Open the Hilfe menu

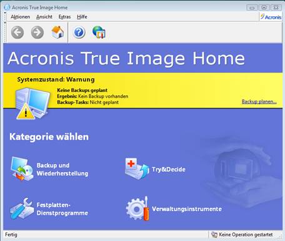pos(82,17)
